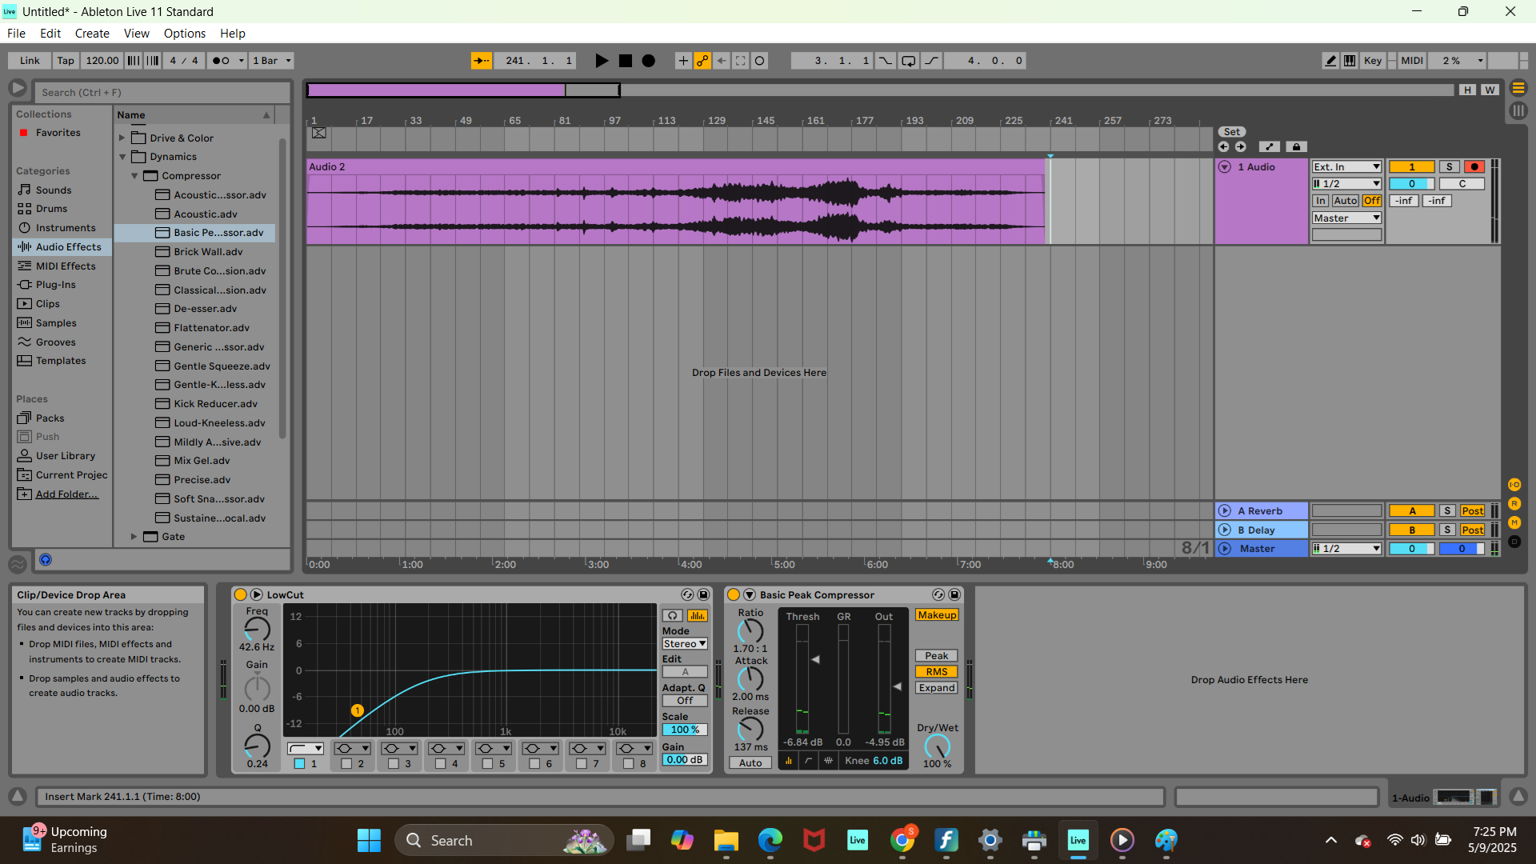Open the File menu
The width and height of the screenshot is (1536, 864).
click(x=16, y=34)
